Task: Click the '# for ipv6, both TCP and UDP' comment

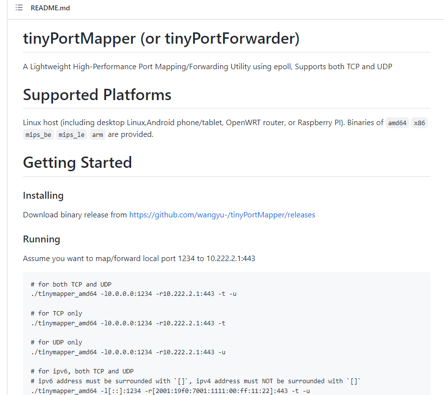Action: 82,371
